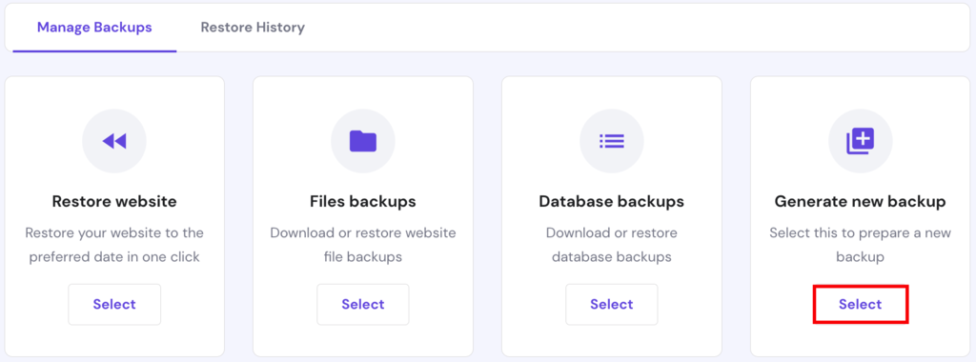This screenshot has width=976, height=362.
Task: Click the grey circle behind the folder icon
Action: tap(363, 141)
